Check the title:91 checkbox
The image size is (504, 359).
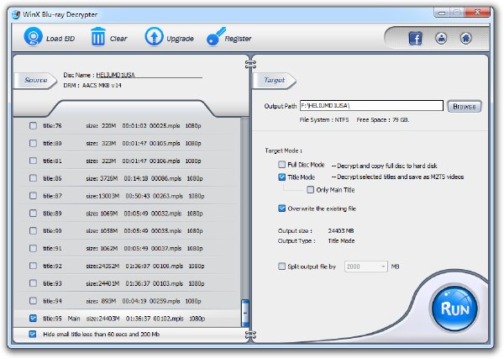(x=33, y=248)
